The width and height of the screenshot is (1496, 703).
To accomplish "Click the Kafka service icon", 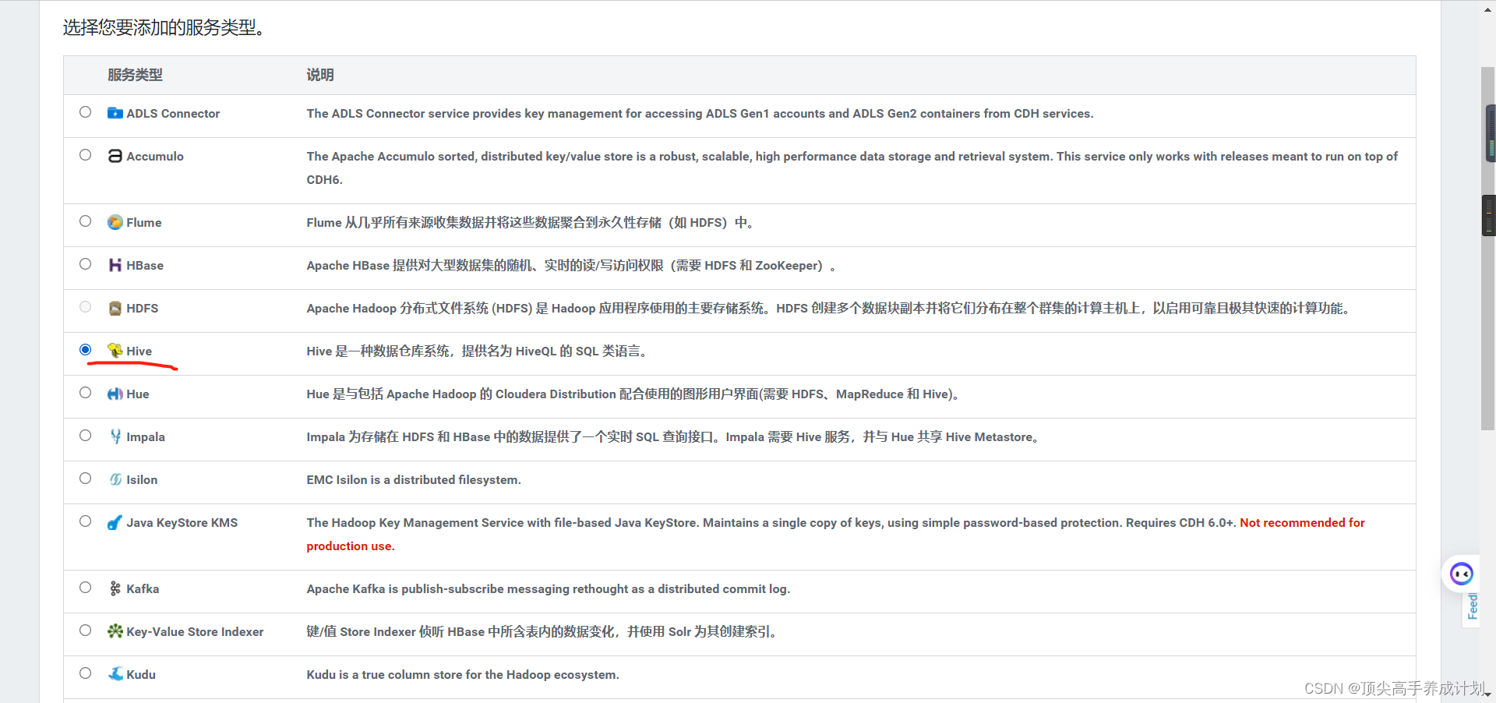I will (x=115, y=588).
